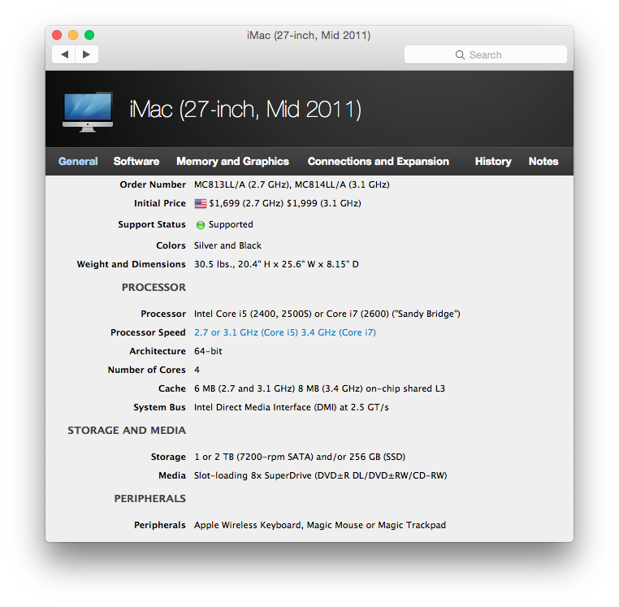Switch to the History tab
Image resolution: width=619 pixels, height=607 pixels.
pos(493,161)
